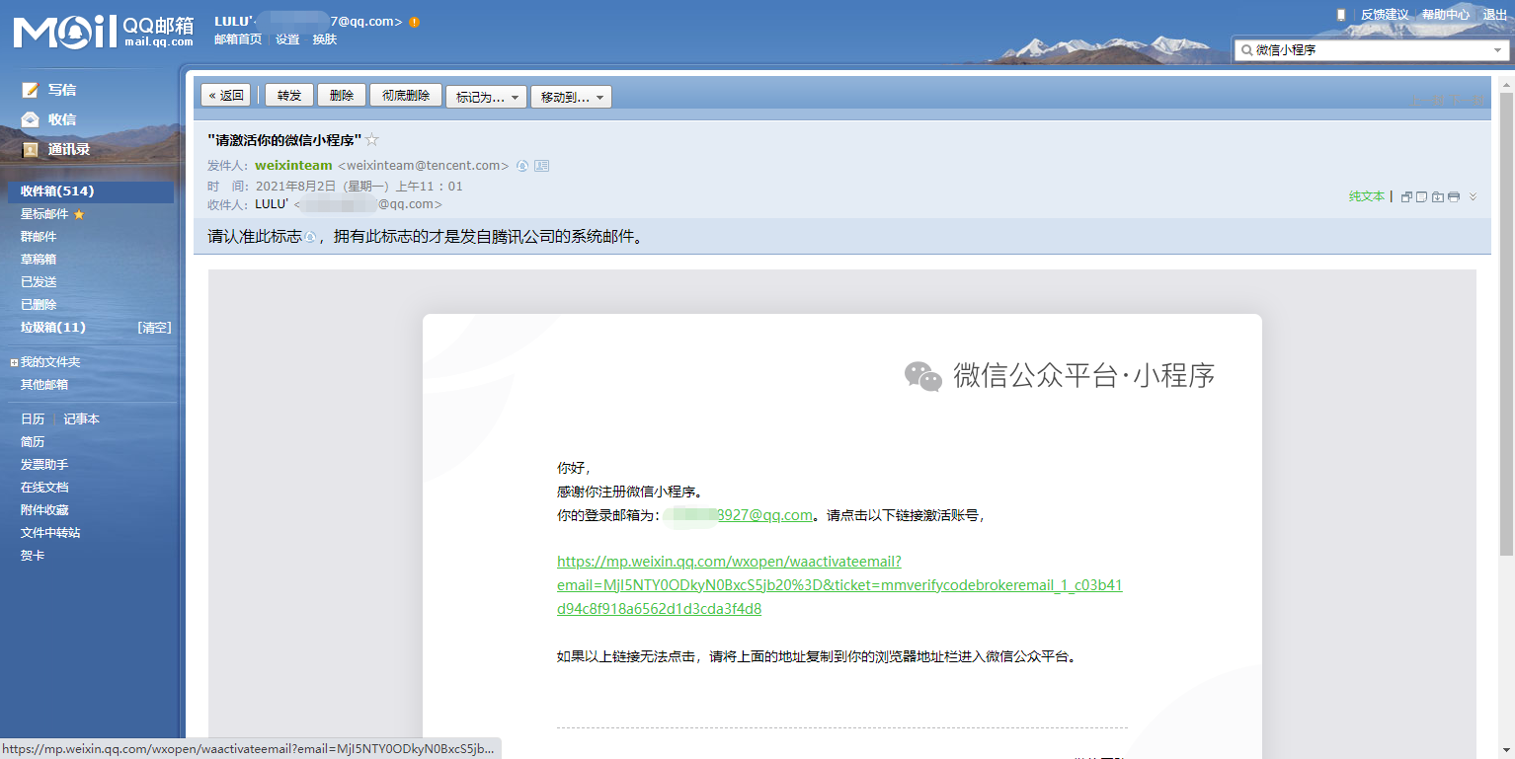The image size is (1515, 759).
Task: Click the Tencent official badge next to sender
Action: point(522,166)
